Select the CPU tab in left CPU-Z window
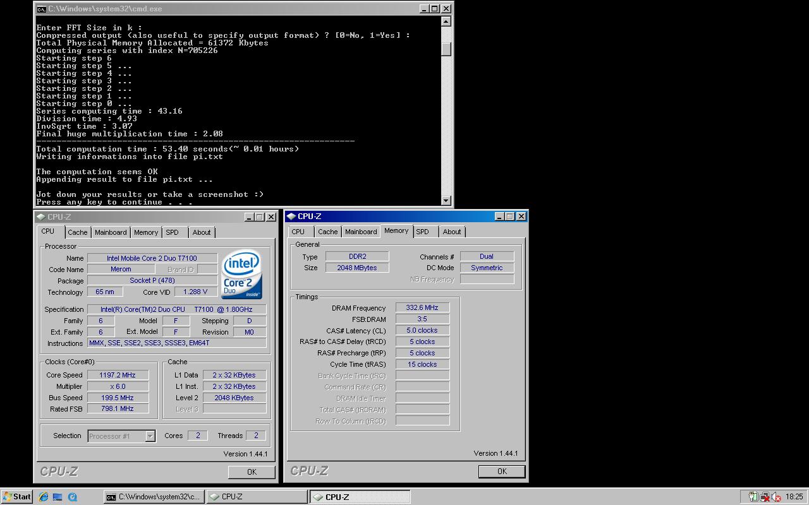 [48, 232]
